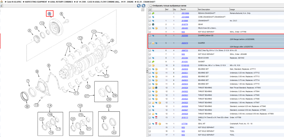Open 'AXIAL ROTARY COMBINES' breadcrumb

click(62, 2)
